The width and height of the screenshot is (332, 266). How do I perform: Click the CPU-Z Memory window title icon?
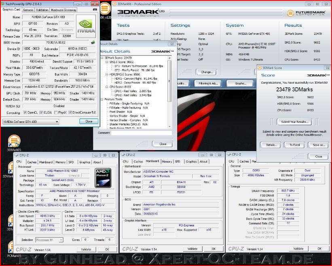pos(229,154)
